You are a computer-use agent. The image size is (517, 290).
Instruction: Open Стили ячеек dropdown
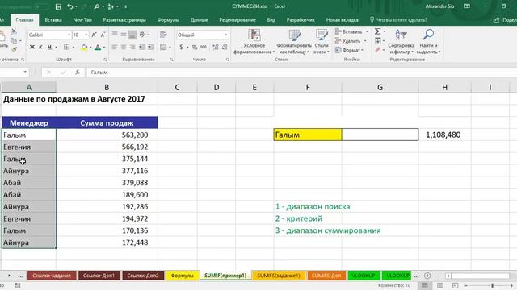322,42
